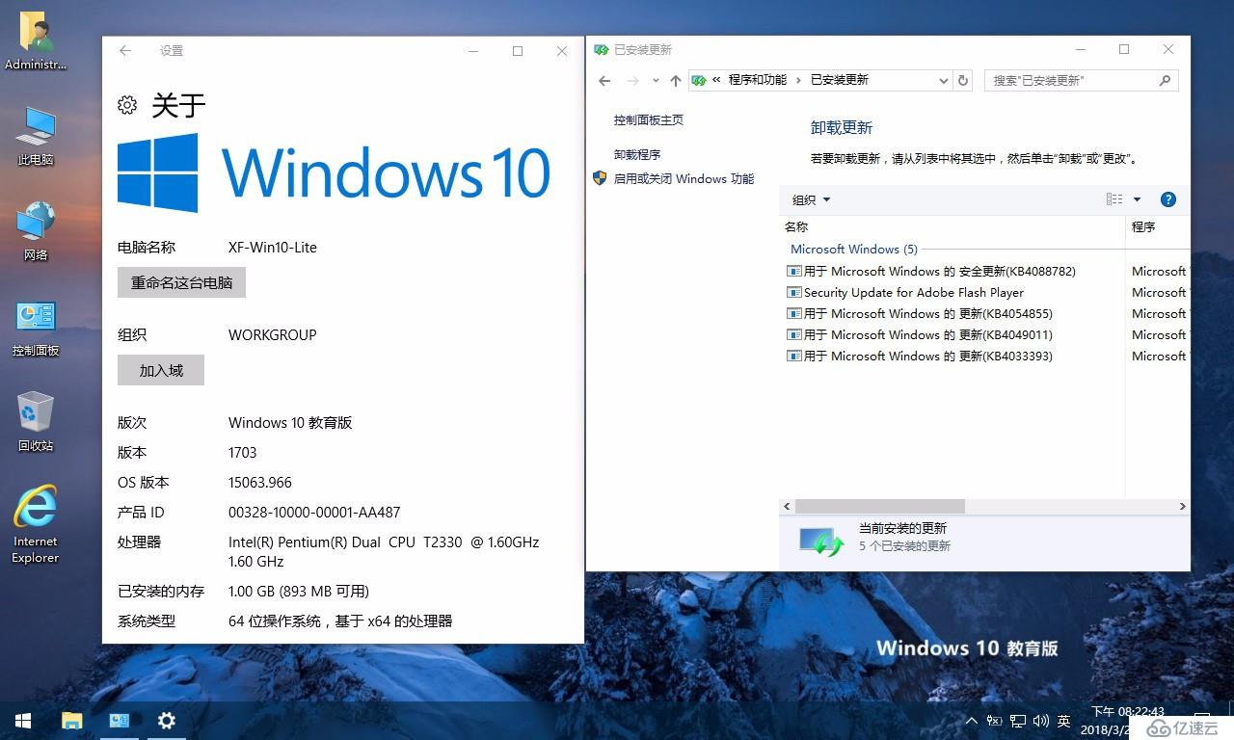Click the address bar location icon
This screenshot has width=1234, height=740.
coord(699,80)
